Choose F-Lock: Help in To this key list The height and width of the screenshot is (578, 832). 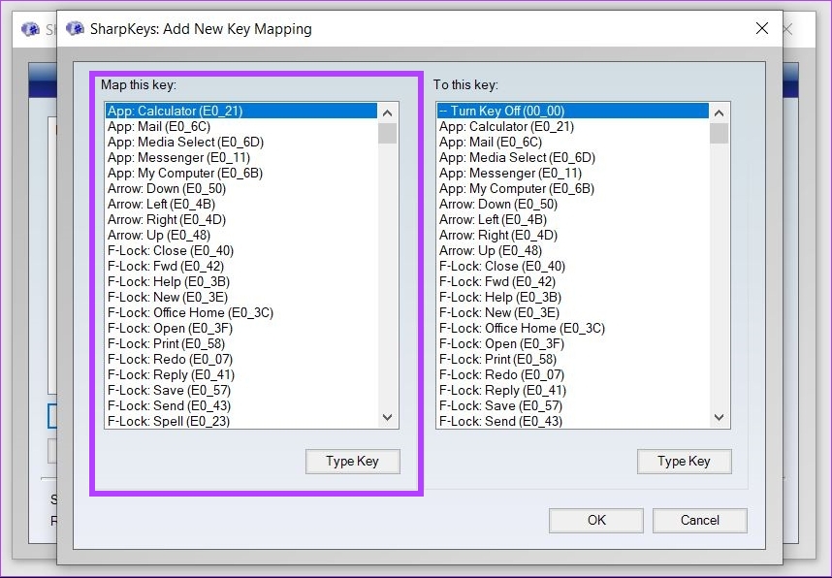click(x=573, y=297)
